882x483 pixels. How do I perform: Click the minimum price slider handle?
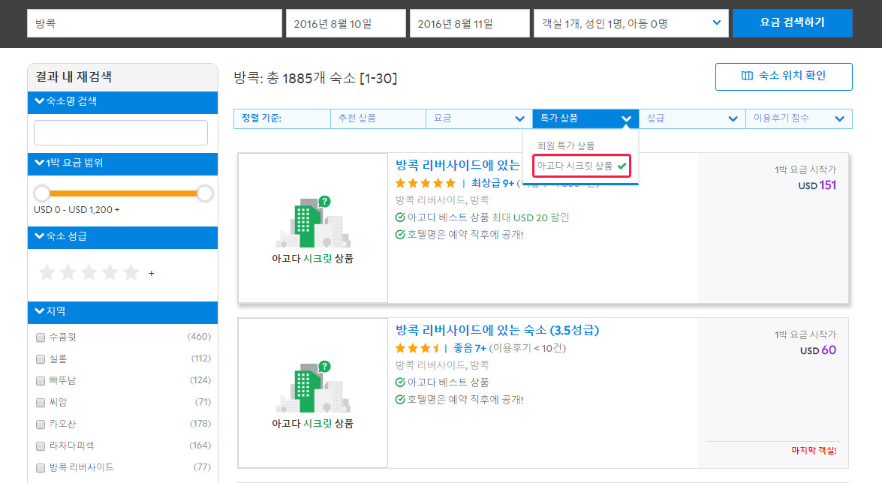pos(42,193)
